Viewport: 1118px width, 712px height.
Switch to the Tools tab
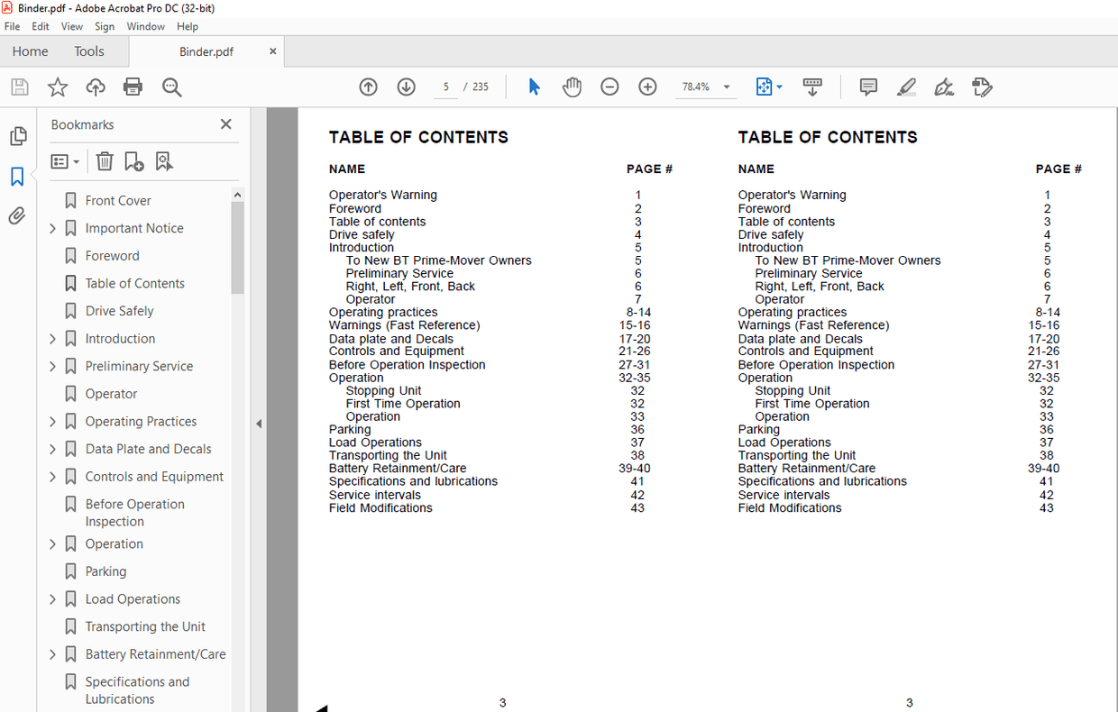click(x=89, y=51)
